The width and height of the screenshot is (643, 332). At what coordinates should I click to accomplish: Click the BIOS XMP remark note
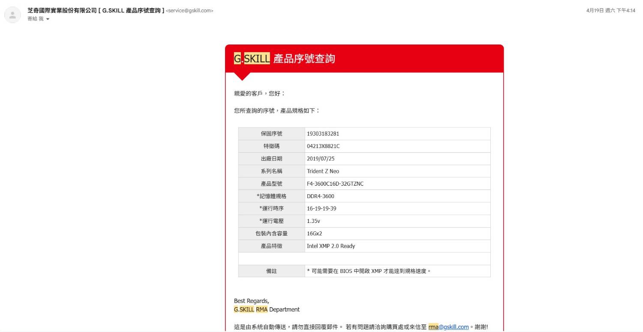[x=369, y=271]
